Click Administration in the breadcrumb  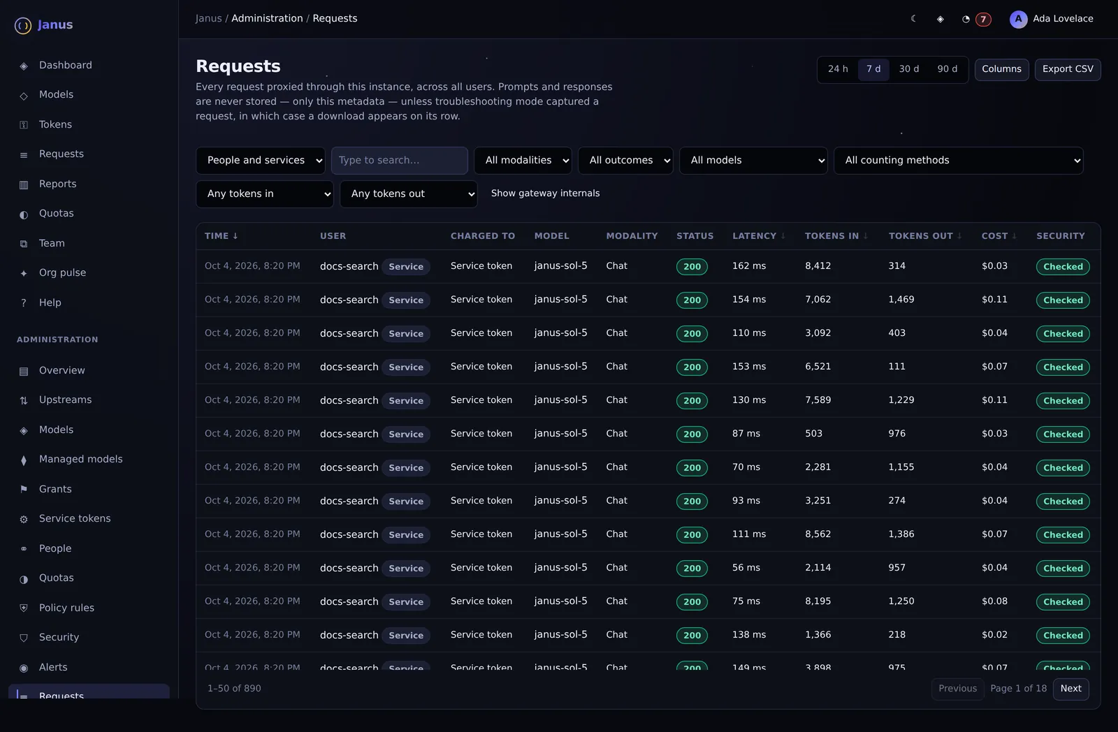[267, 18]
